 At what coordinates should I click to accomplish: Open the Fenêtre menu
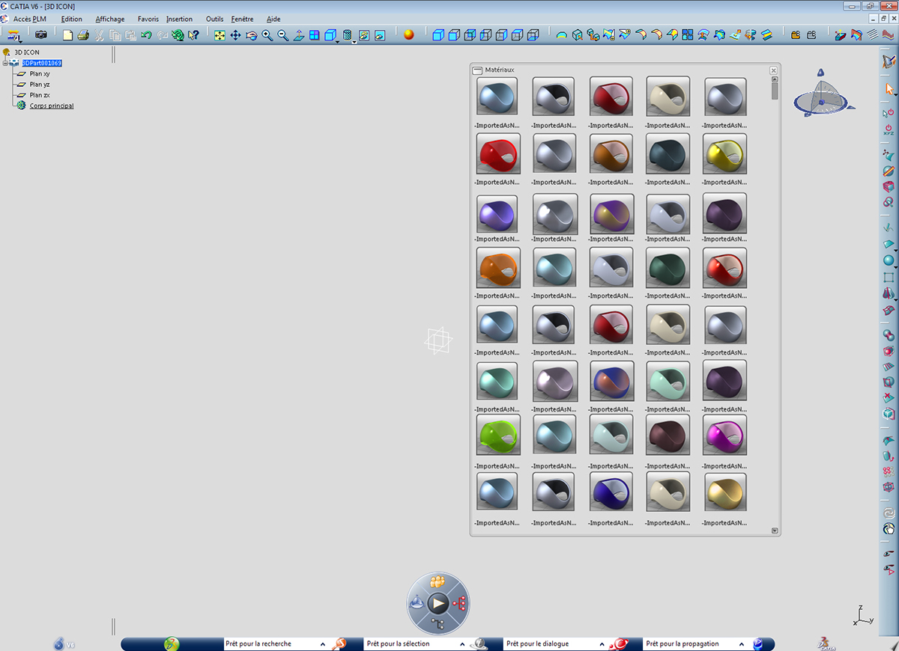241,19
